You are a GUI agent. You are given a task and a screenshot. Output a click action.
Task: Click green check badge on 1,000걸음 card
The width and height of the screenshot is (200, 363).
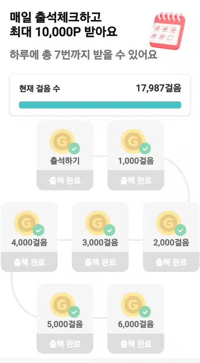pyautogui.click(x=145, y=149)
